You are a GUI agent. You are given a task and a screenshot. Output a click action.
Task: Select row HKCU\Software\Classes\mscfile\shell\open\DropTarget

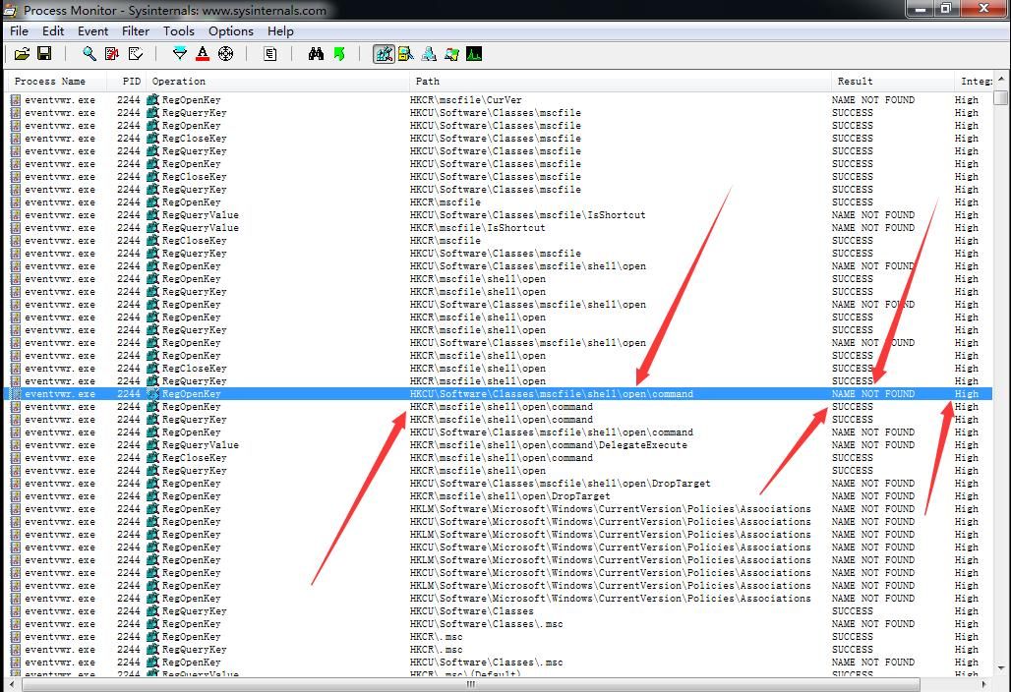[x=499, y=484]
